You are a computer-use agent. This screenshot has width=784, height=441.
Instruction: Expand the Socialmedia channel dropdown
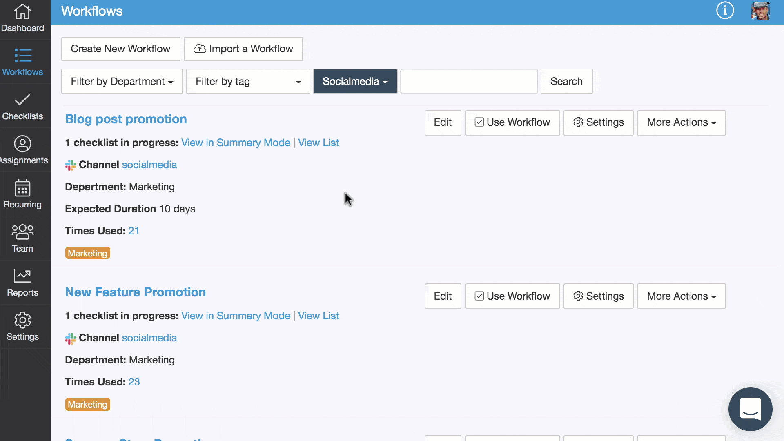355,81
